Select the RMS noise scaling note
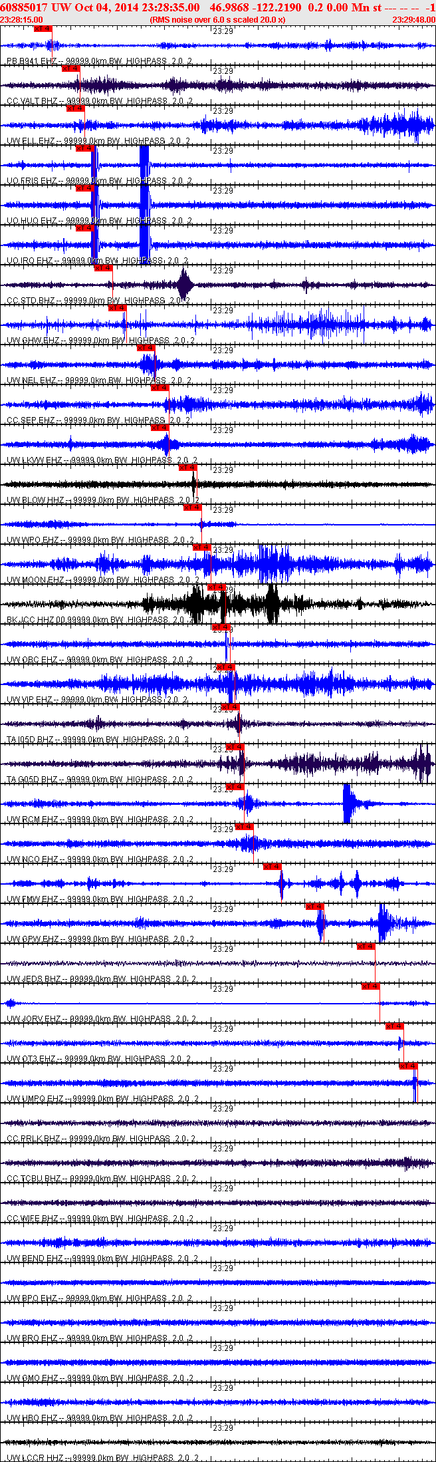 [x=218, y=20]
